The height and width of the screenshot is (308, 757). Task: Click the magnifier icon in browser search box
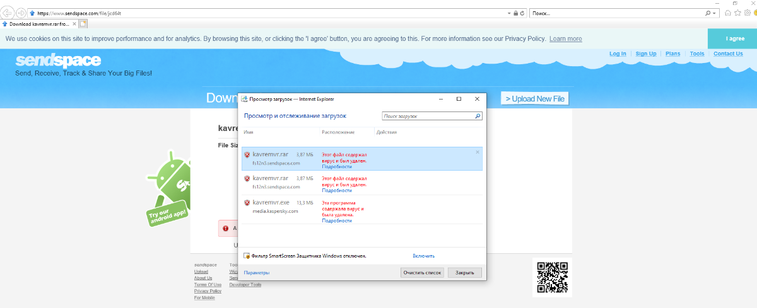707,13
